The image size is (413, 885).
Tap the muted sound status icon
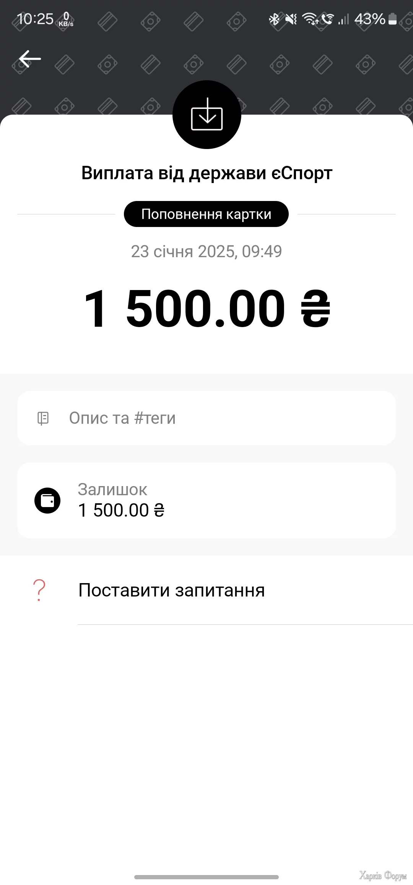[x=291, y=19]
